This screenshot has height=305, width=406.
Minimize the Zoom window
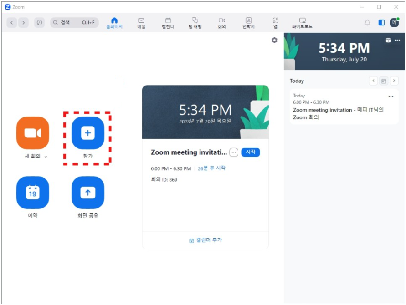click(x=362, y=7)
